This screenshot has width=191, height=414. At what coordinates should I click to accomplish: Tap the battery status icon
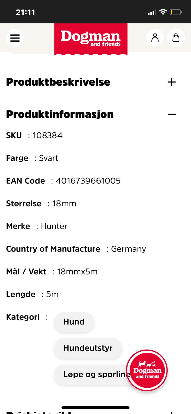coord(176,12)
